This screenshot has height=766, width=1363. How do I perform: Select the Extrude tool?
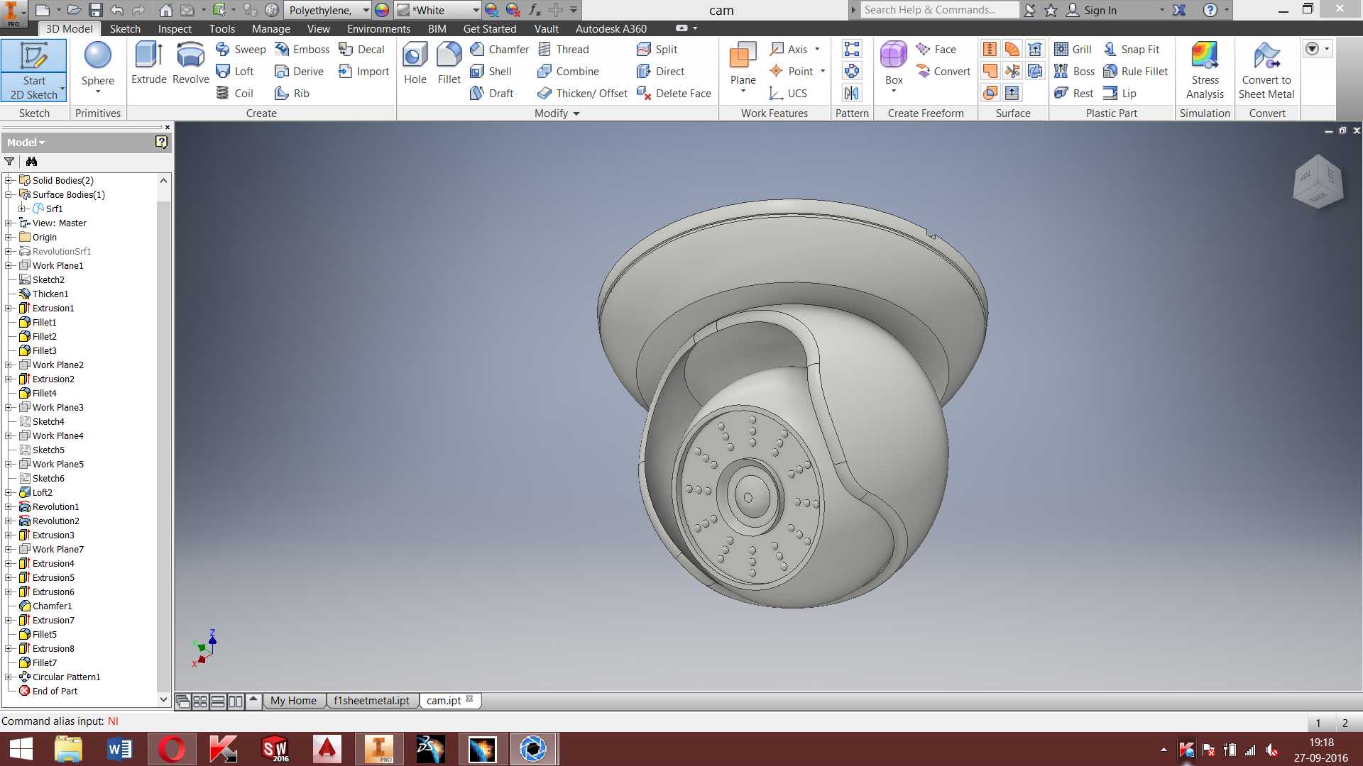click(149, 64)
